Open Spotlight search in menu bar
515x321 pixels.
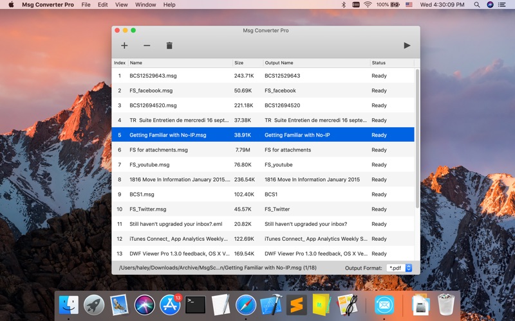(x=477, y=4)
